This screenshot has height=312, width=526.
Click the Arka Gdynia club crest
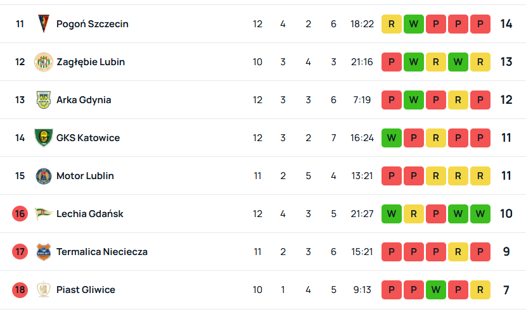[x=44, y=100]
